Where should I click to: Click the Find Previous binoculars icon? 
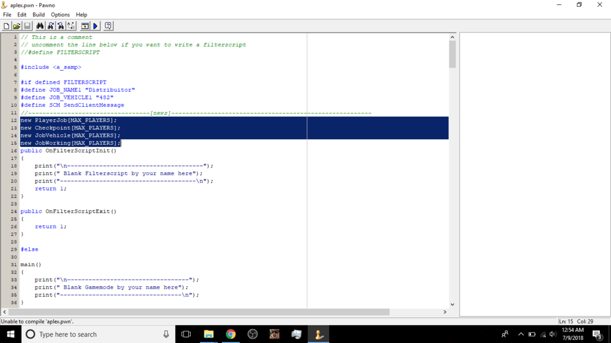coord(60,26)
